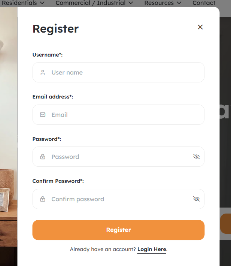Click the envelope icon in Email field
The width and height of the screenshot is (231, 266).
tap(43, 115)
